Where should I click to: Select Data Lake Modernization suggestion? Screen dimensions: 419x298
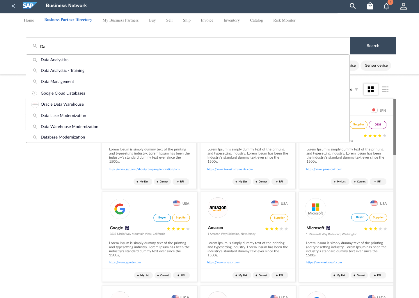point(188,116)
